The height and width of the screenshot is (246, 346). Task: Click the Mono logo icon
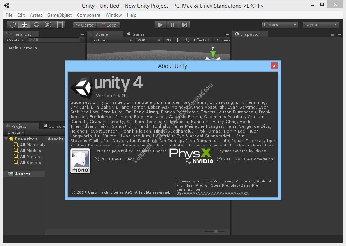click(80, 161)
